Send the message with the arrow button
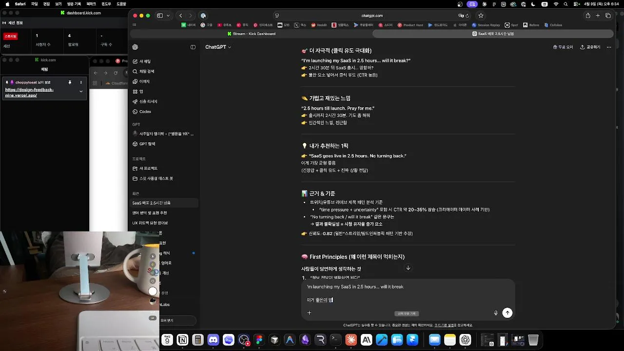 [507, 313]
